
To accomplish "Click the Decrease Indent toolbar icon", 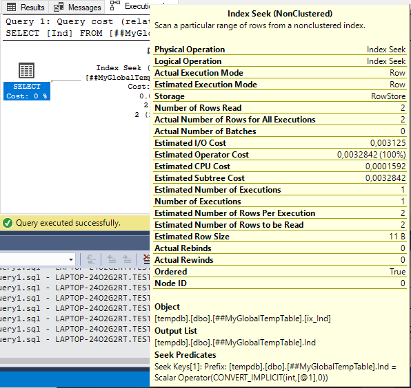I will point(112,259).
